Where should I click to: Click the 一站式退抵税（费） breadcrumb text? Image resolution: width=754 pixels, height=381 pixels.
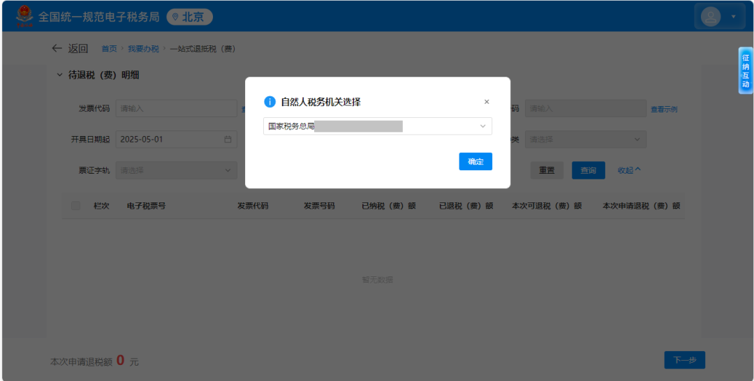pos(202,49)
